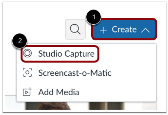Click the Screencast-o-Matic screen capture icon
The image size is (168, 115).
[28, 72]
